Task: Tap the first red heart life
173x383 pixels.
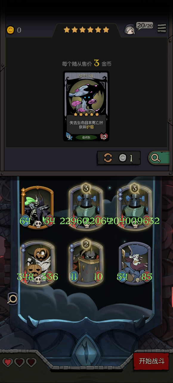Action: 8,362
